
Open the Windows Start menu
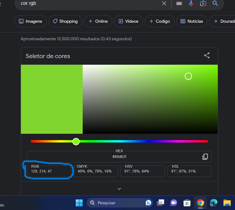pyautogui.click(x=79, y=203)
